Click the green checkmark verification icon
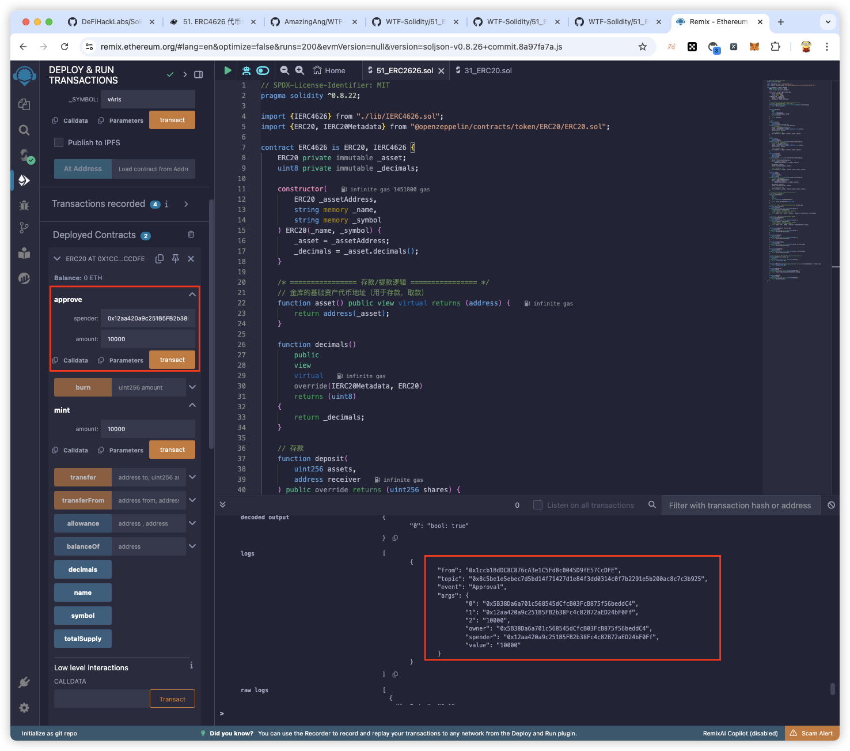850x751 pixels. click(170, 74)
